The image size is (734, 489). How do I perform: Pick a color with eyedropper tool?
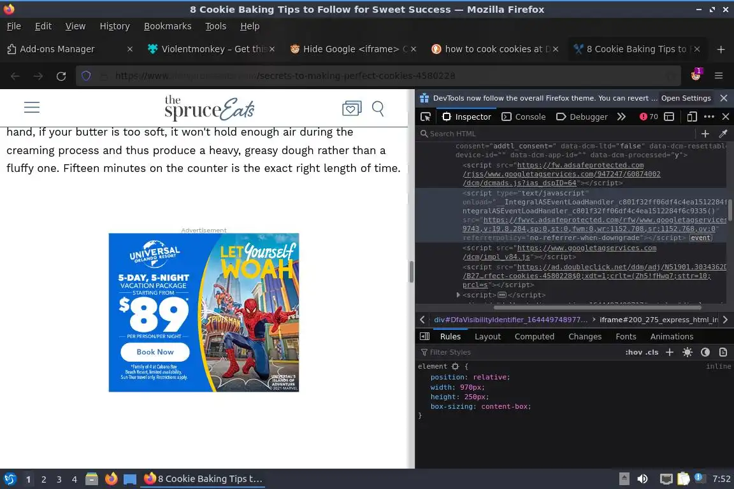coord(723,134)
